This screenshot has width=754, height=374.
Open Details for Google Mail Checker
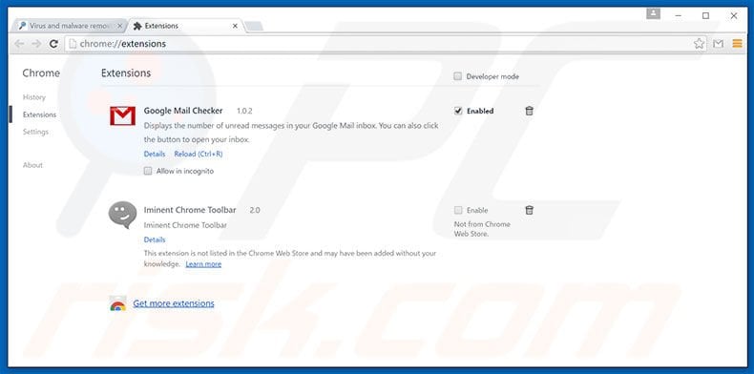click(x=155, y=154)
